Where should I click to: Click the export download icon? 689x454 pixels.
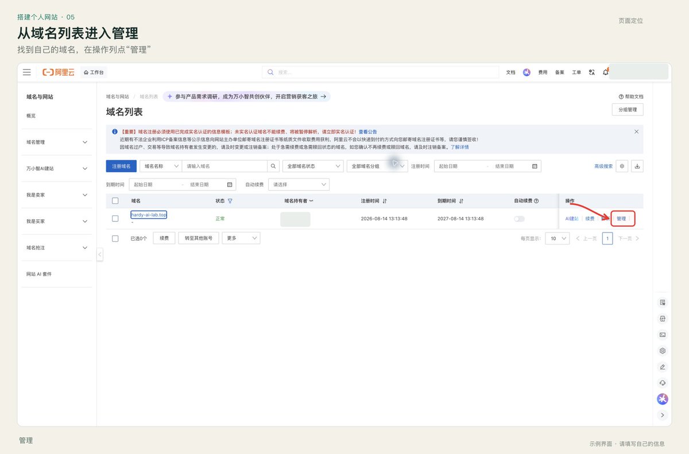pos(637,166)
